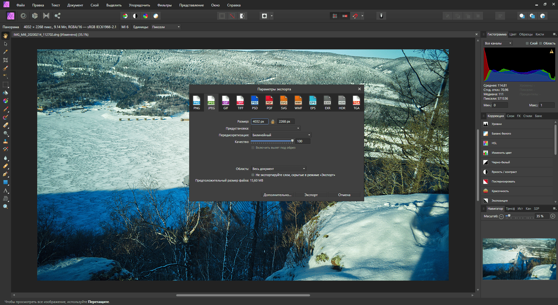Open the Слой menu
The height and width of the screenshot is (305, 558).
(94, 5)
